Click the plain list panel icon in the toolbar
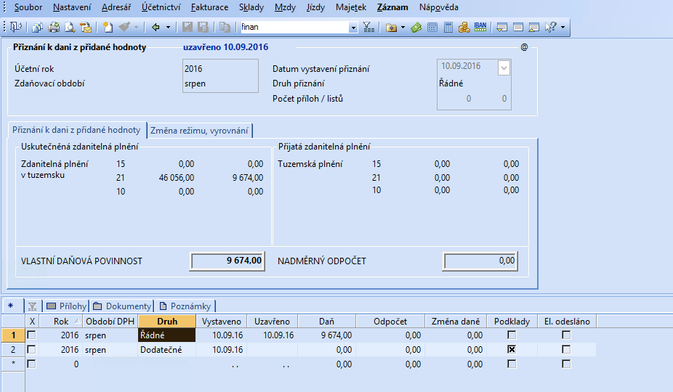 (x=518, y=28)
